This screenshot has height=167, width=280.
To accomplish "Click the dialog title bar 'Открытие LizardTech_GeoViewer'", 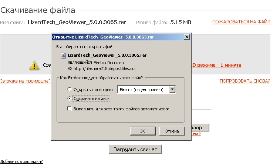I will point(111,37).
